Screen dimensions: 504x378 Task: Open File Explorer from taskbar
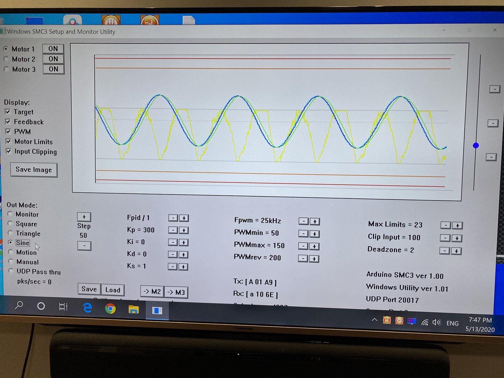click(x=134, y=310)
